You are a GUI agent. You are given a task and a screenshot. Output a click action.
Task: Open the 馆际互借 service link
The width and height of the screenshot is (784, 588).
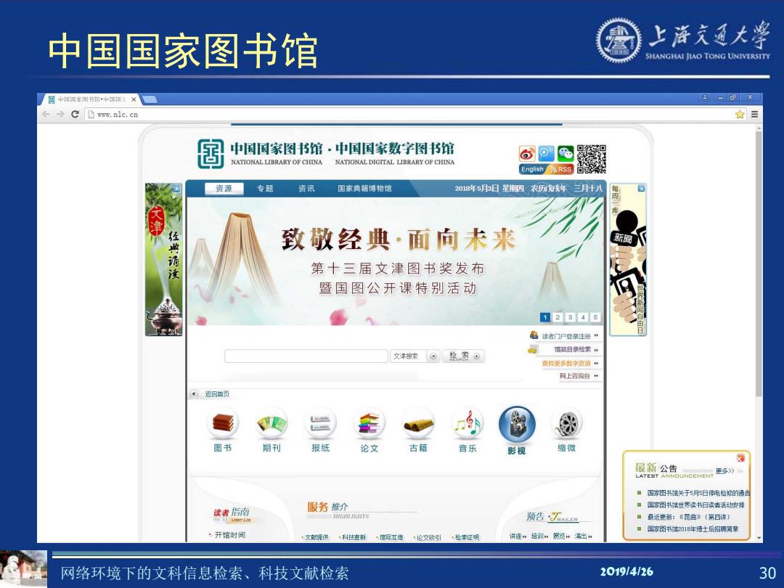point(391,537)
